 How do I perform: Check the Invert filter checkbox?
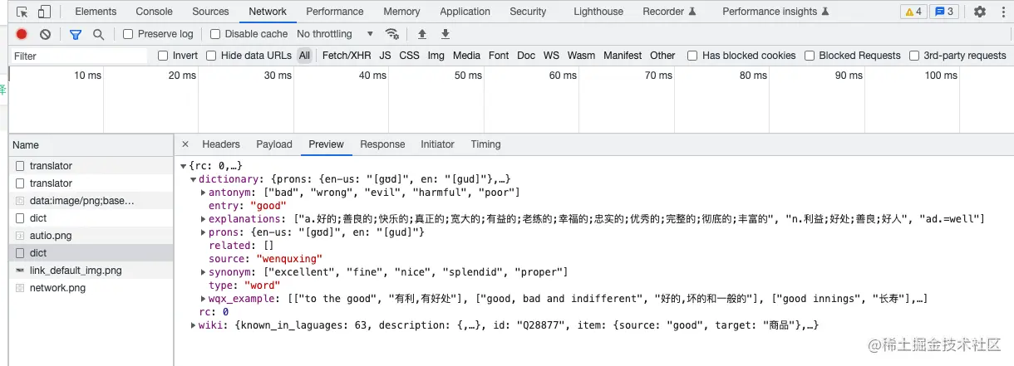coord(163,56)
